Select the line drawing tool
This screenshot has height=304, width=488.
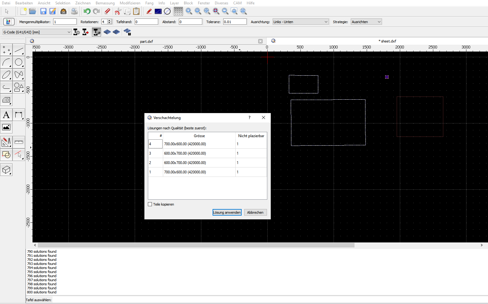(19, 50)
